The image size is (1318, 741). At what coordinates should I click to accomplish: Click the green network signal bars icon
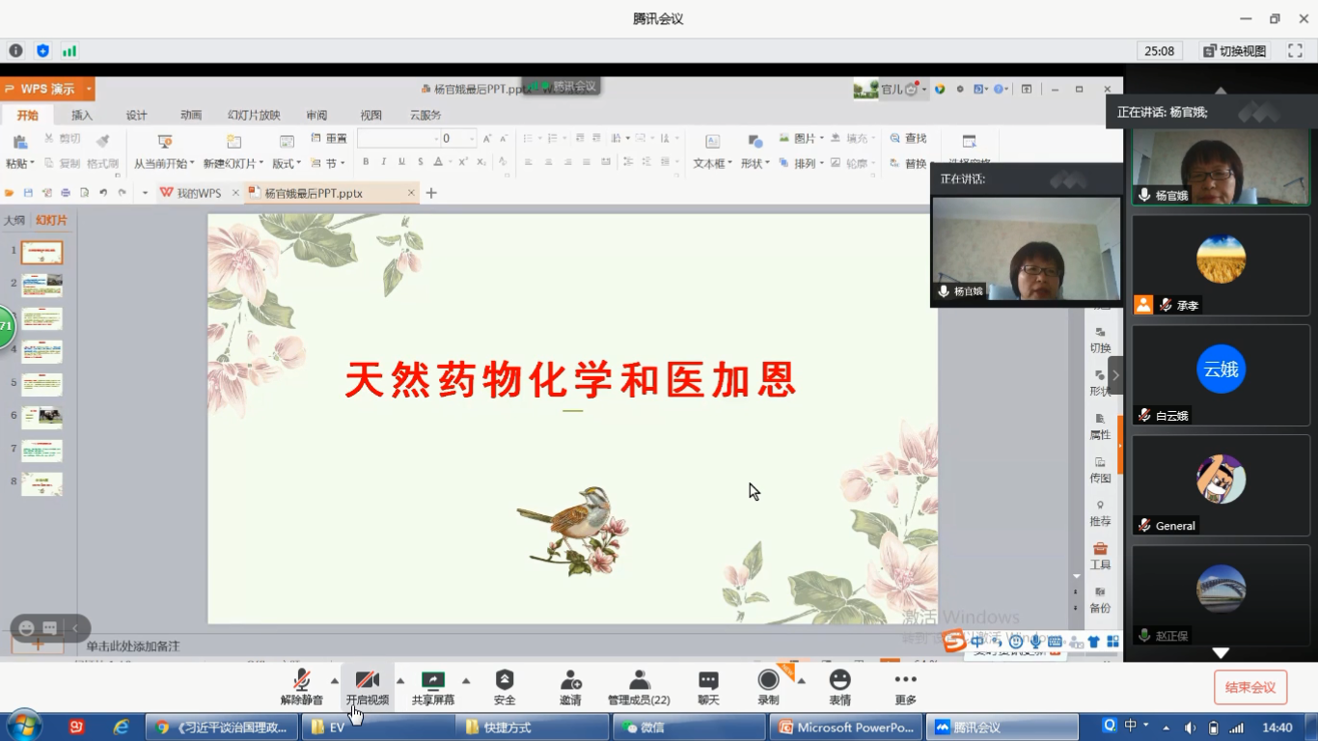[x=69, y=51]
